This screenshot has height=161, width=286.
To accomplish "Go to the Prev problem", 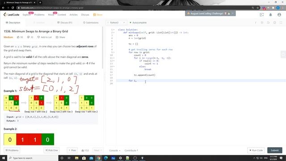I will point(72,150).
